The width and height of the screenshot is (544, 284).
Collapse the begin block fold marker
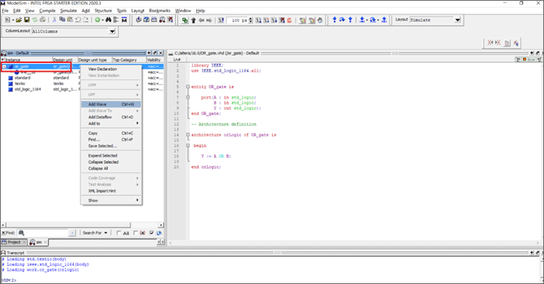coord(188,146)
